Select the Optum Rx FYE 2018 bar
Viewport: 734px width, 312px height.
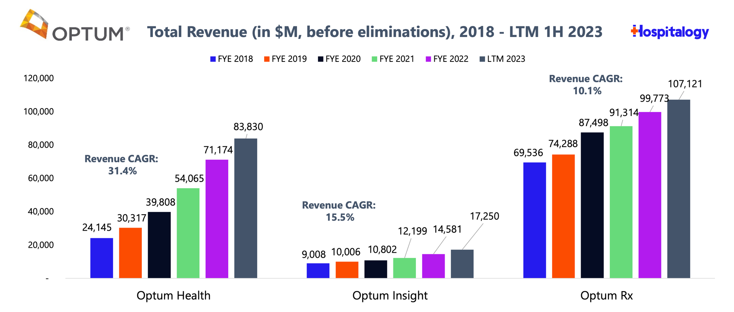pyautogui.click(x=534, y=220)
